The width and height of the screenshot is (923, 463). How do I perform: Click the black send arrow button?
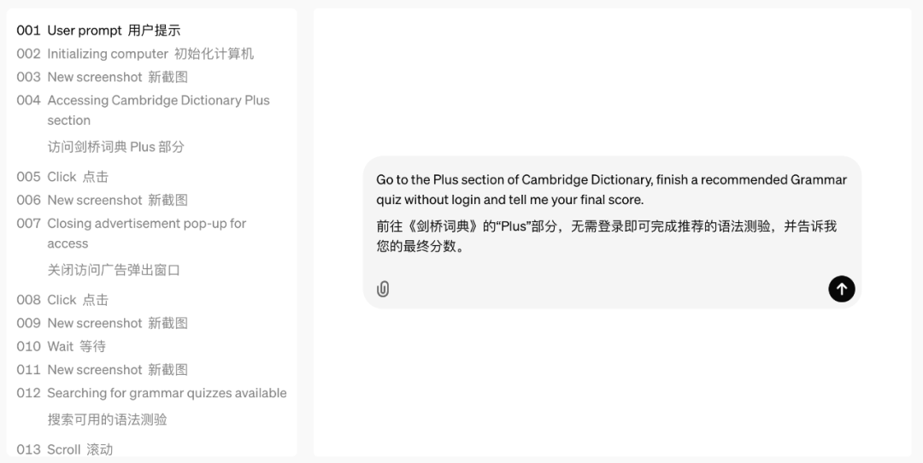[841, 289]
